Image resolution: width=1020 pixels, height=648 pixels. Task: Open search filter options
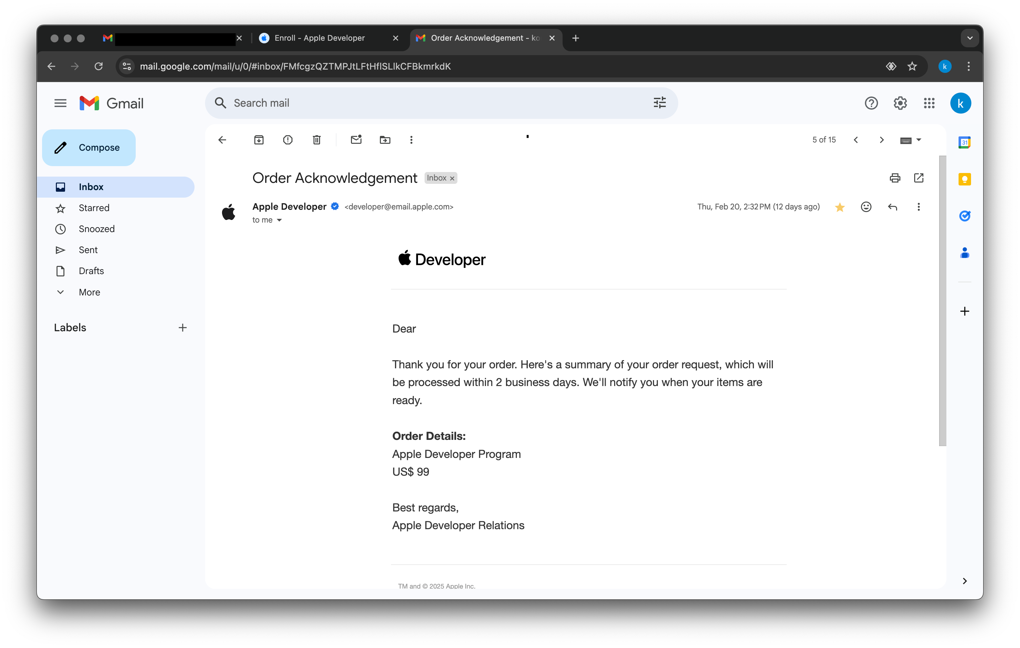[660, 103]
